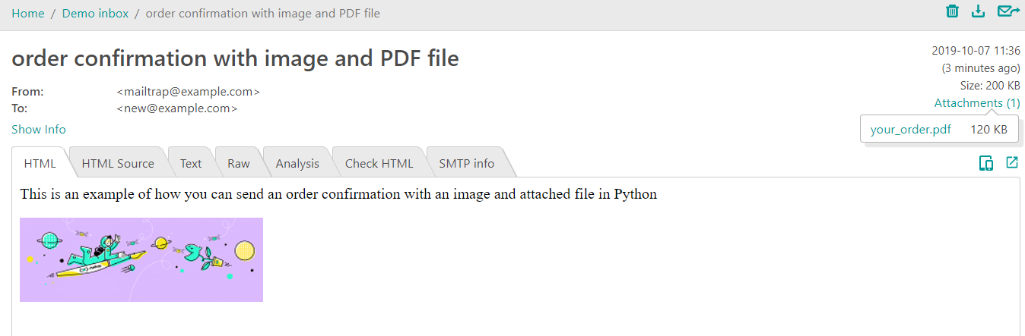Switch to the Text tab

[x=191, y=163]
